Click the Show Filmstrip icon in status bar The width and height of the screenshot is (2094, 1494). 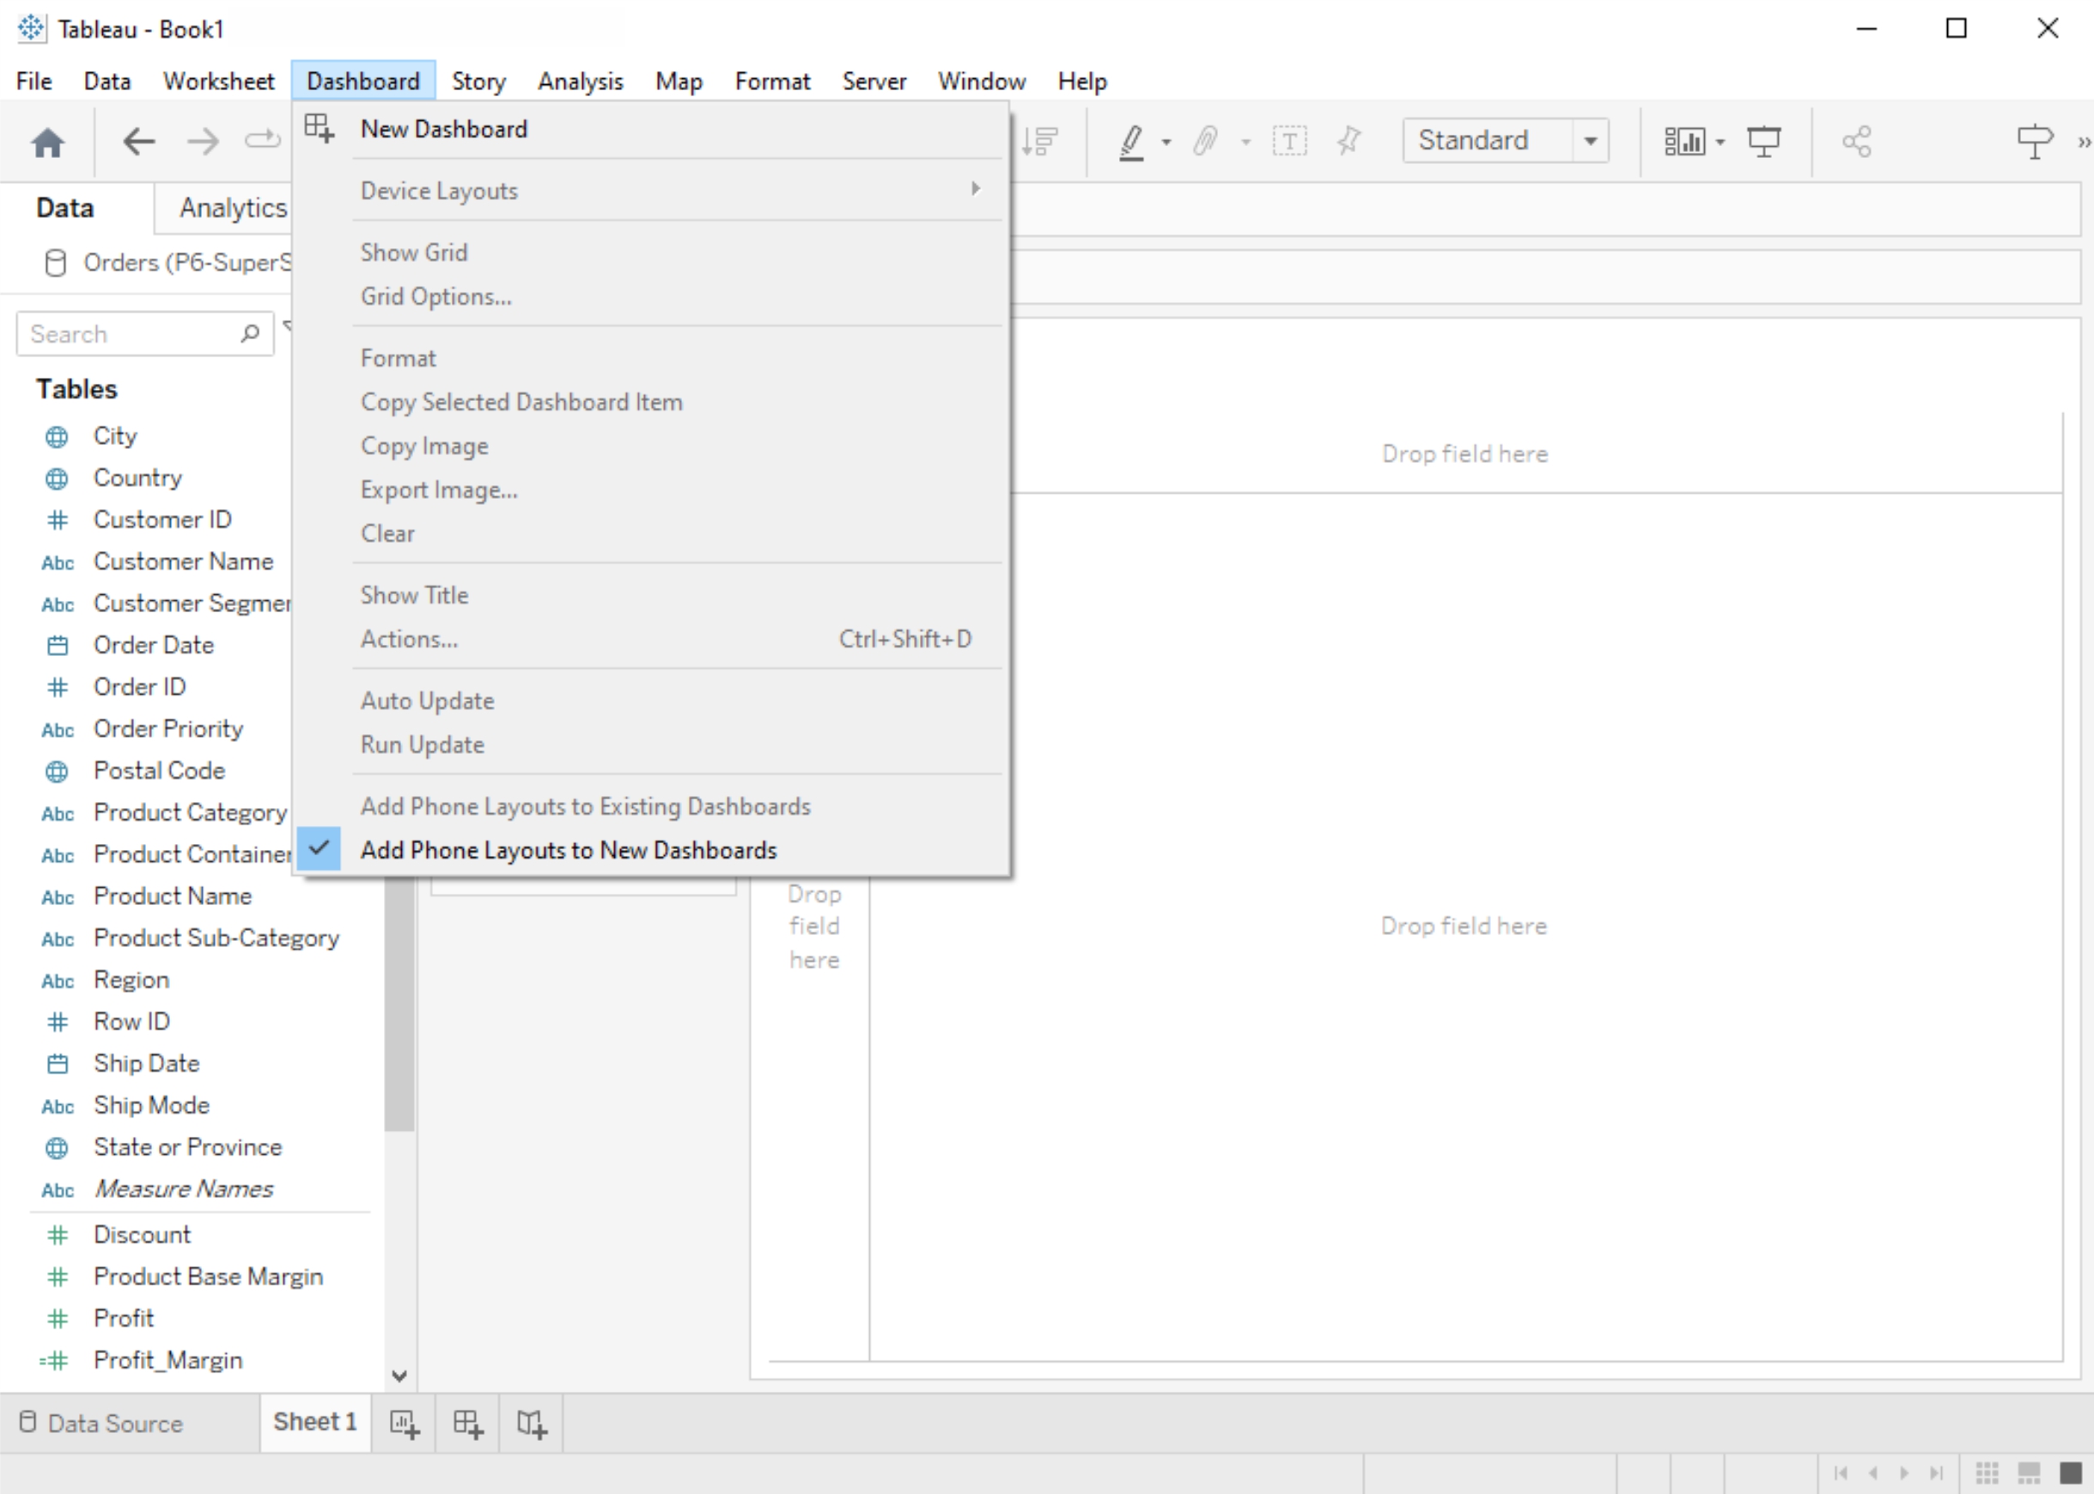[2029, 1473]
